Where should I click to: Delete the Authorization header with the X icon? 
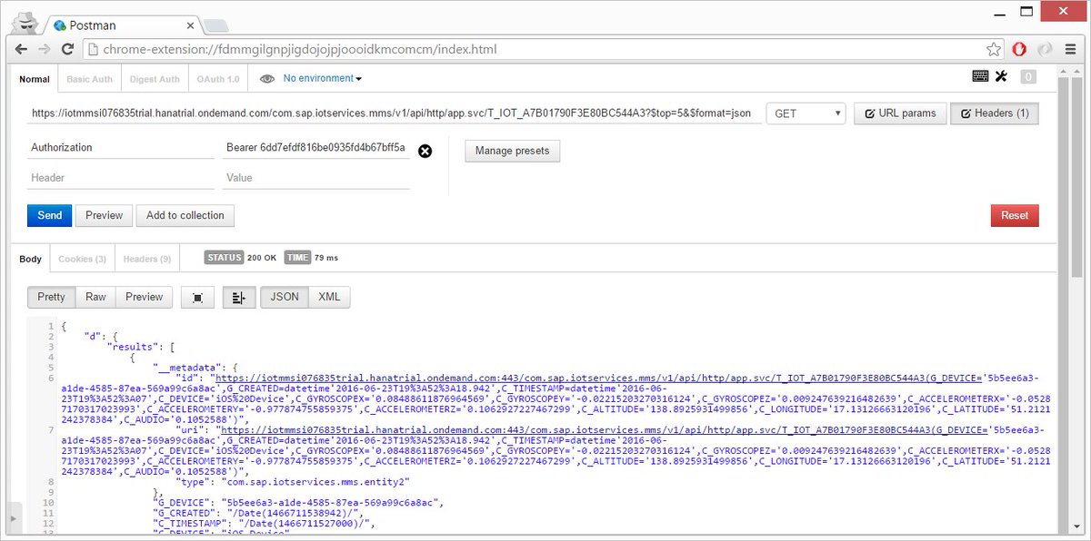pyautogui.click(x=425, y=151)
